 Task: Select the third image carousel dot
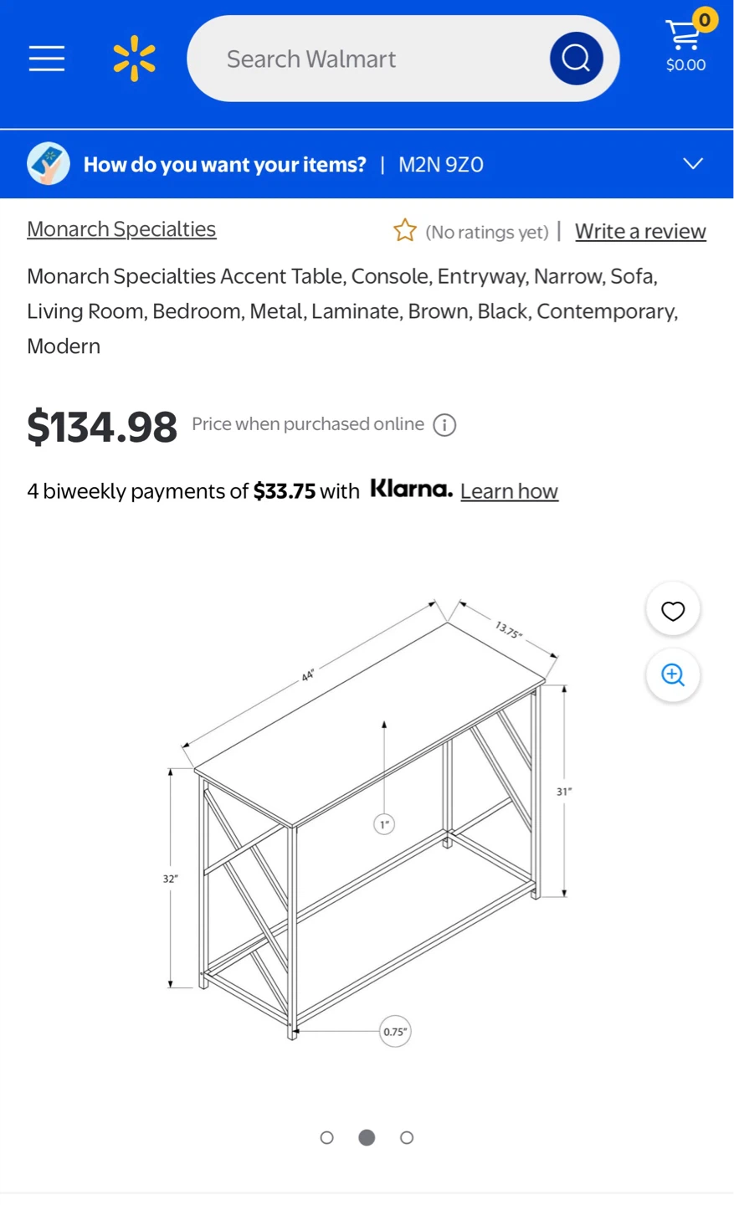[407, 1137]
